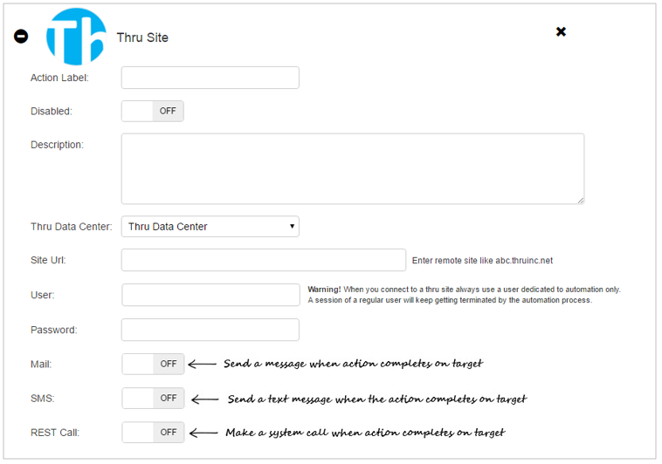Switch on the REST Call toggle
662x464 pixels.
tap(153, 433)
